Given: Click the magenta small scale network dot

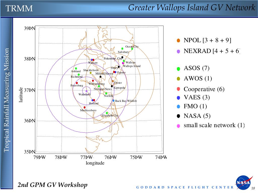Looking at the screenshot, I should [x=178, y=126].
